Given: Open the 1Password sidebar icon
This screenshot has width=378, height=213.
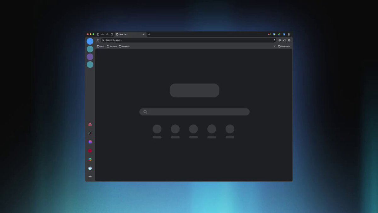Looking at the screenshot, I should 90,168.
